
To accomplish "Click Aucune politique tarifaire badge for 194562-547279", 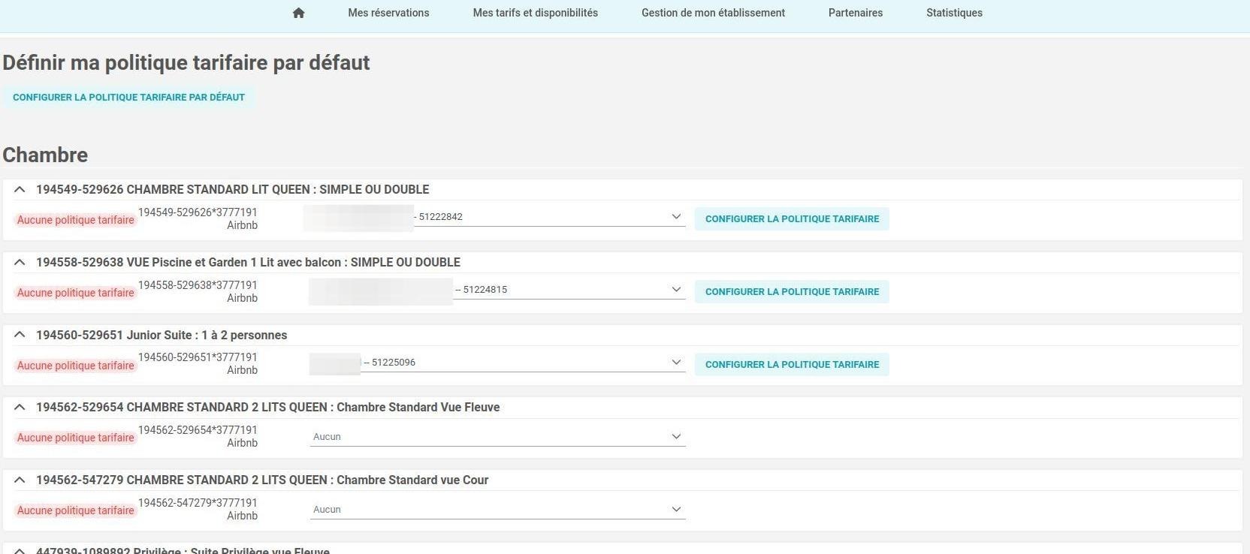I will coord(76,510).
